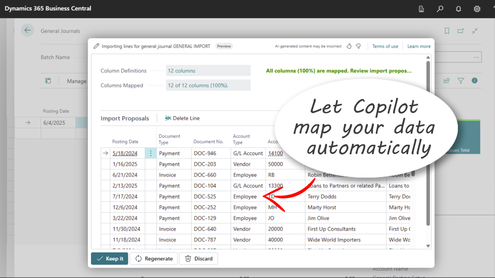The image size is (495, 278).
Task: Click the pencil icon in dialog title
Action: coord(97,46)
